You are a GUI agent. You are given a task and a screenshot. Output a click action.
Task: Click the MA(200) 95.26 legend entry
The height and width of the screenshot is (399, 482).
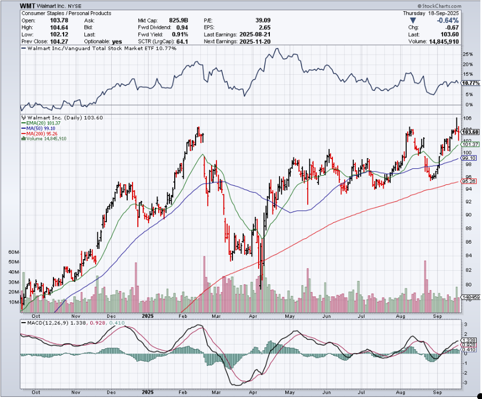coord(40,134)
